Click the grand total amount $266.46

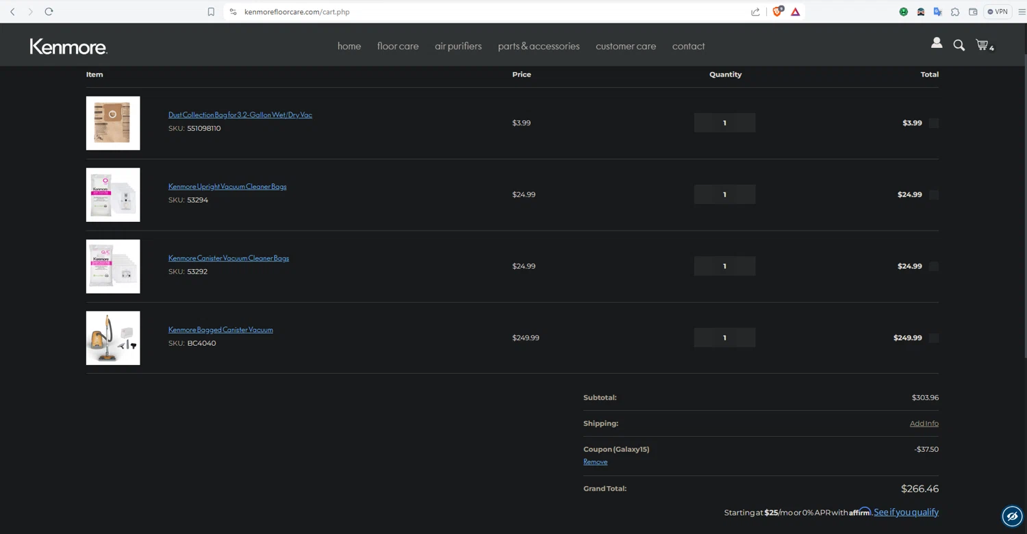coord(920,489)
